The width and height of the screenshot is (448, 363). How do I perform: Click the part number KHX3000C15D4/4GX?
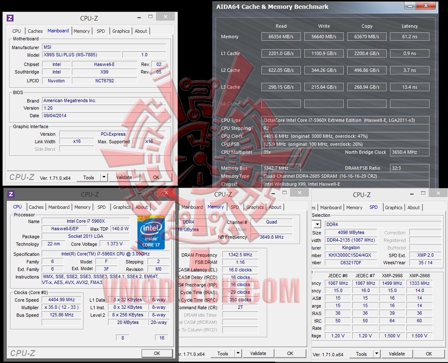point(351,255)
